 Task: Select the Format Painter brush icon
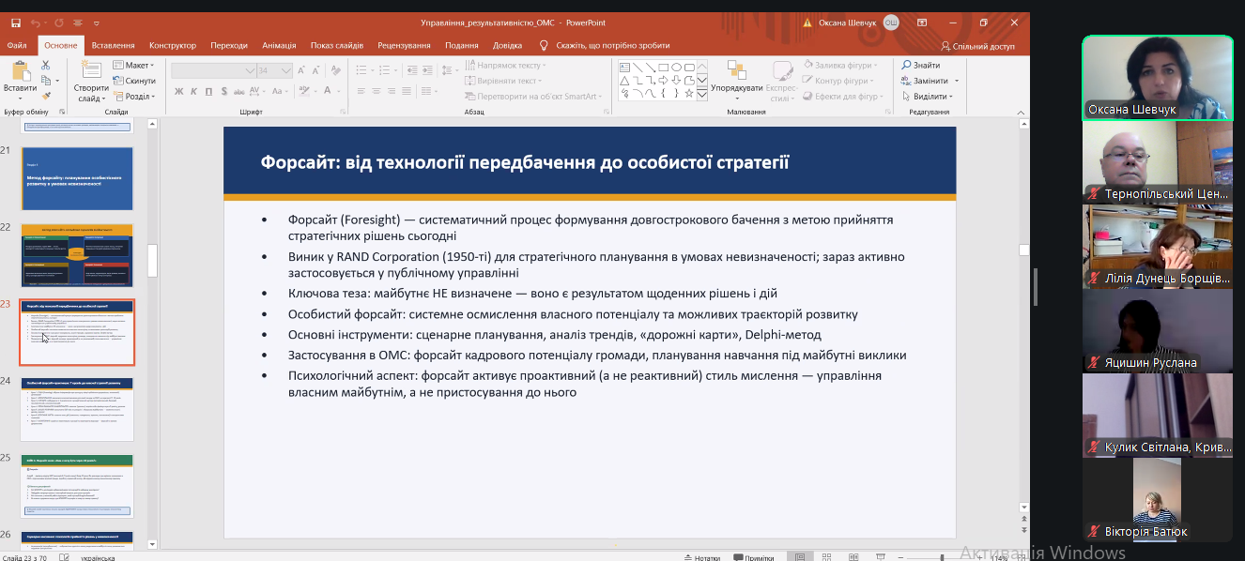(x=45, y=95)
